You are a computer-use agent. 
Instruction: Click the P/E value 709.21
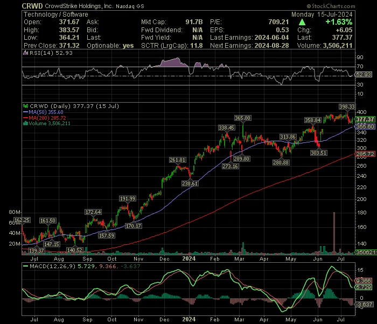pos(278,22)
